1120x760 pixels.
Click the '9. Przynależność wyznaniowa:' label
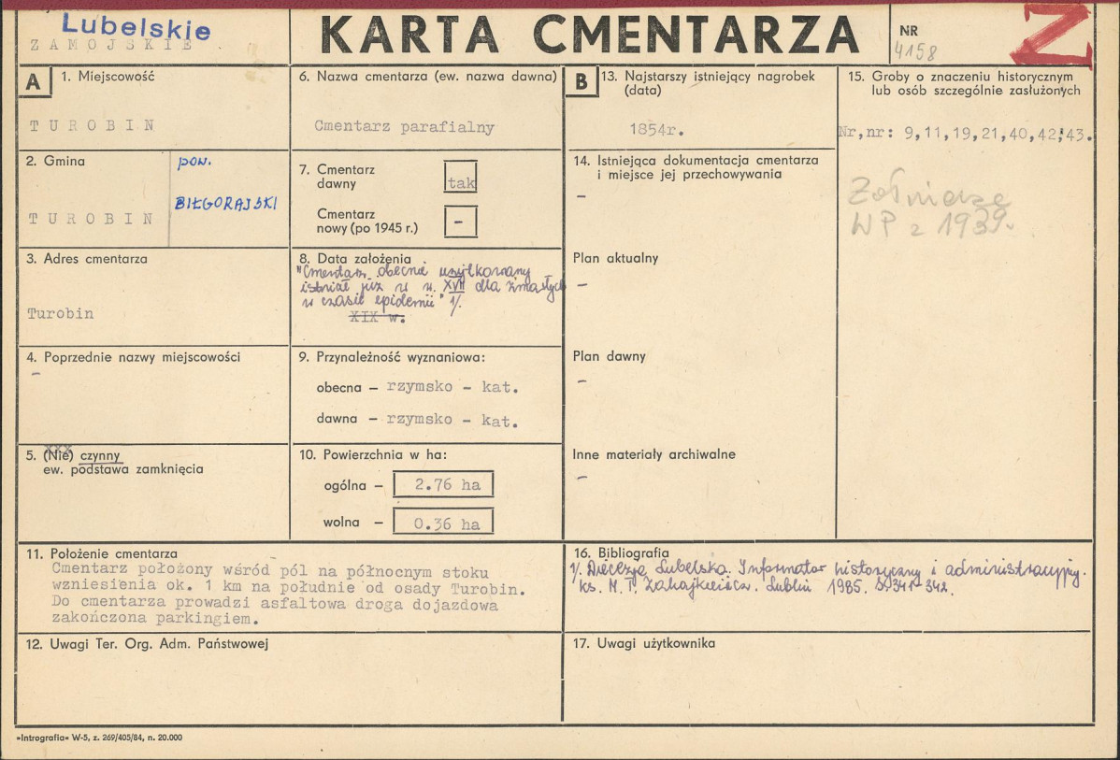392,357
